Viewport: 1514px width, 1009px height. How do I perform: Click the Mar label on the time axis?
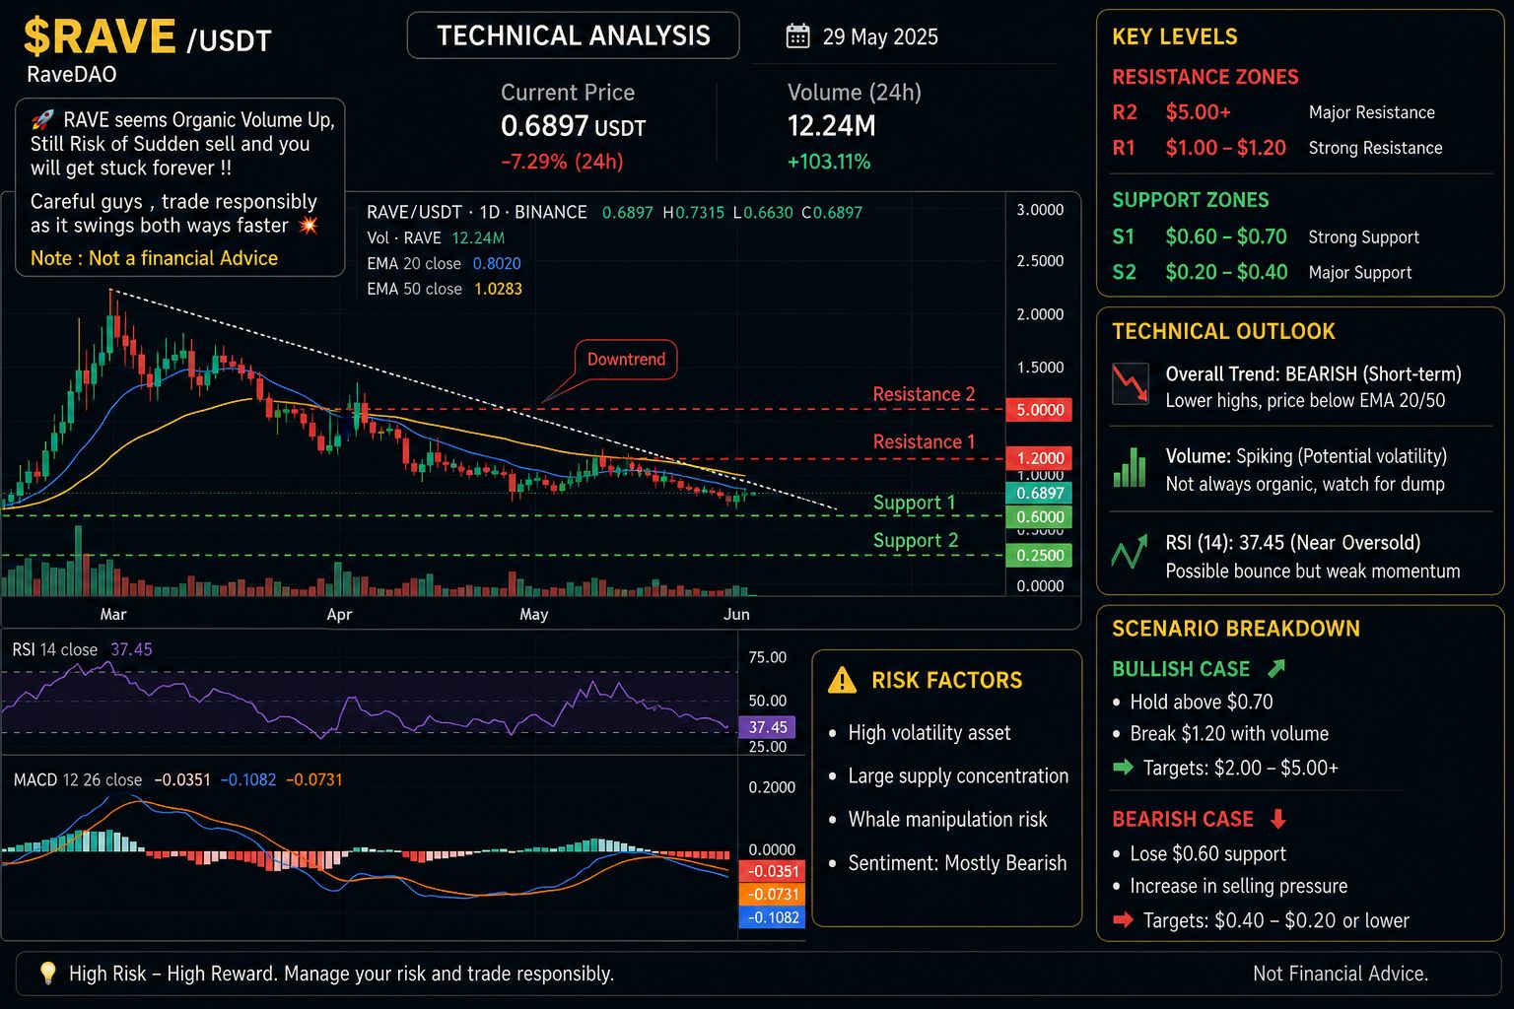(x=113, y=614)
